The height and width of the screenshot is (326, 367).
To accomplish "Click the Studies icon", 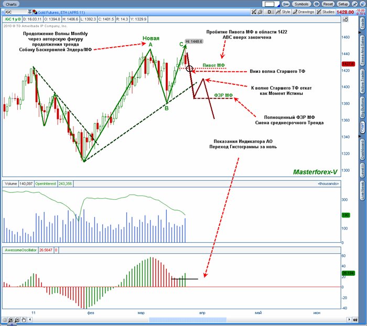I will (319, 12).
